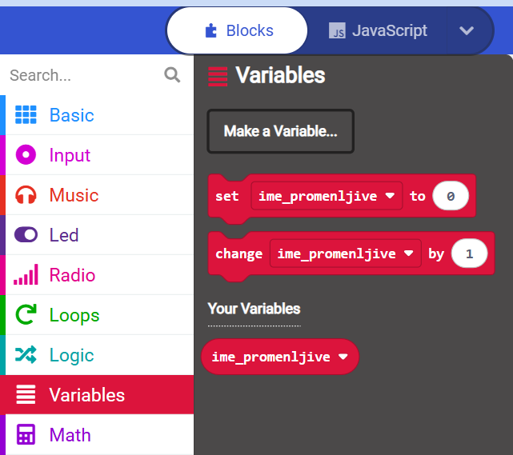Select the Variables category in the toolbox
Image resolution: width=513 pixels, height=455 pixels.
pyautogui.click(x=97, y=394)
